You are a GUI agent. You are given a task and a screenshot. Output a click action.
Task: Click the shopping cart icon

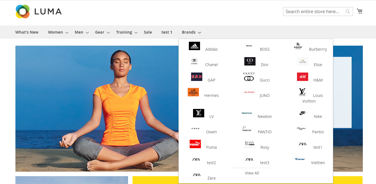coord(359,11)
